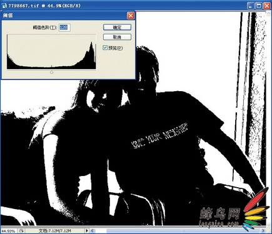Click the histogram slider triangle handle

point(51,72)
